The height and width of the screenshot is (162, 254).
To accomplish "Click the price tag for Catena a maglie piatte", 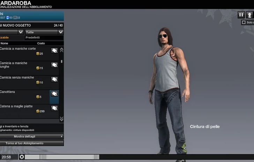I will (54, 108).
